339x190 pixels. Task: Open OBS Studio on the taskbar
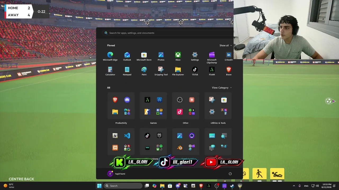point(217,186)
